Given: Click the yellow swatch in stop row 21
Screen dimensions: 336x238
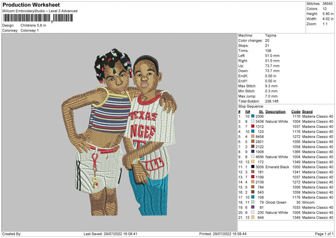Looking at the screenshot, I should pos(253,217).
